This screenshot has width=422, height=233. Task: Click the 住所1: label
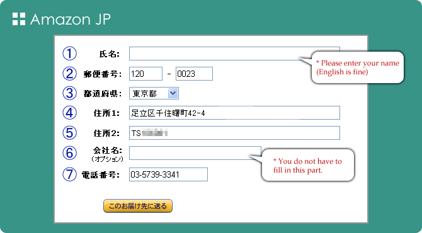click(x=106, y=113)
